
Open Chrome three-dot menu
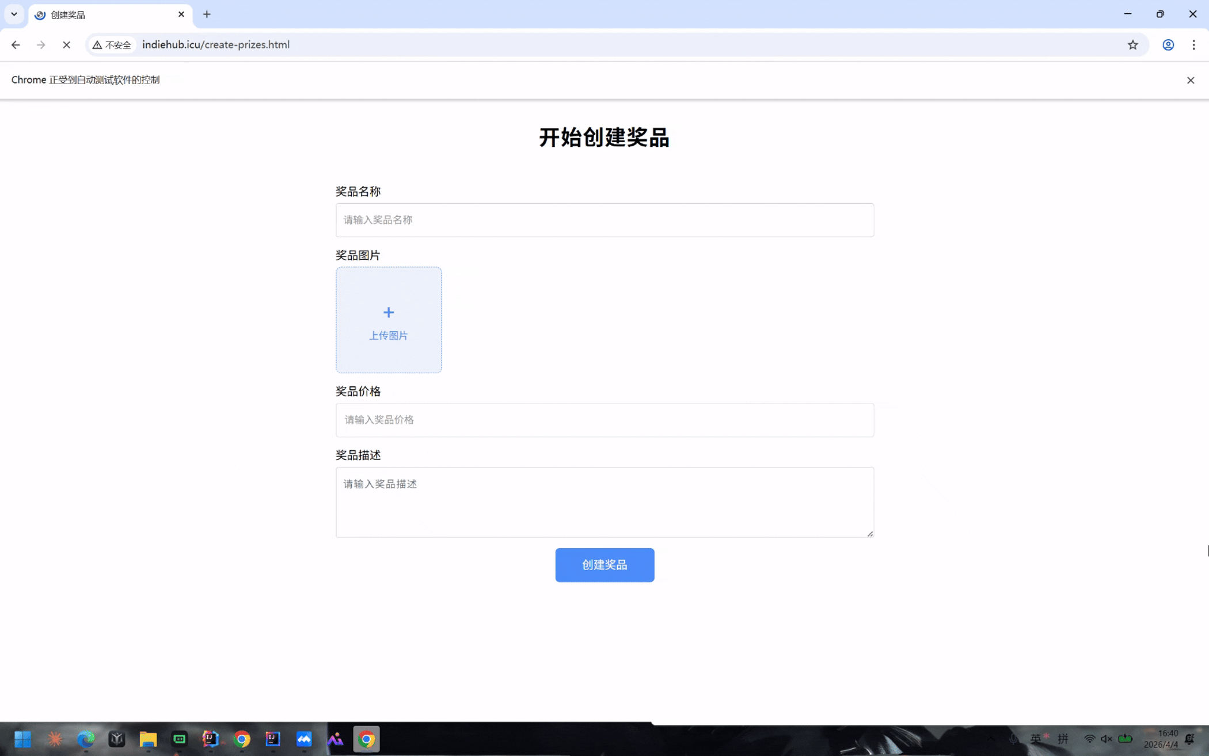1193,45
